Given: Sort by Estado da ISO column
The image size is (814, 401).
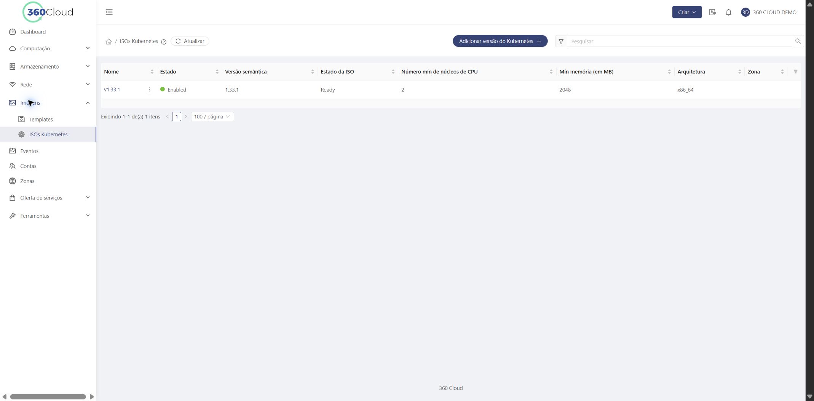Looking at the screenshot, I should [x=393, y=72].
